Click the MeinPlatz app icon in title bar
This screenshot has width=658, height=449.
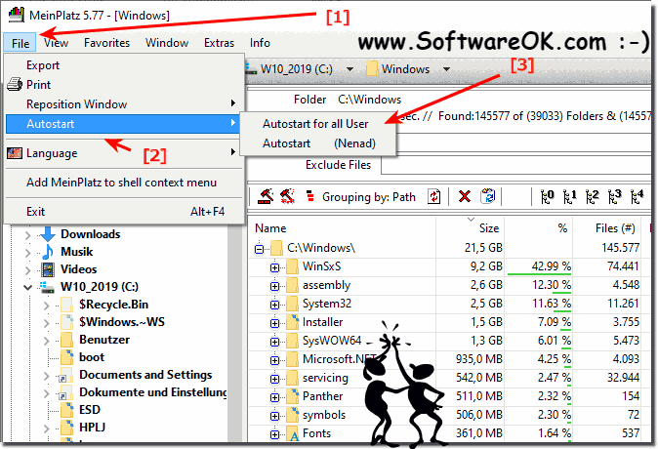click(17, 15)
